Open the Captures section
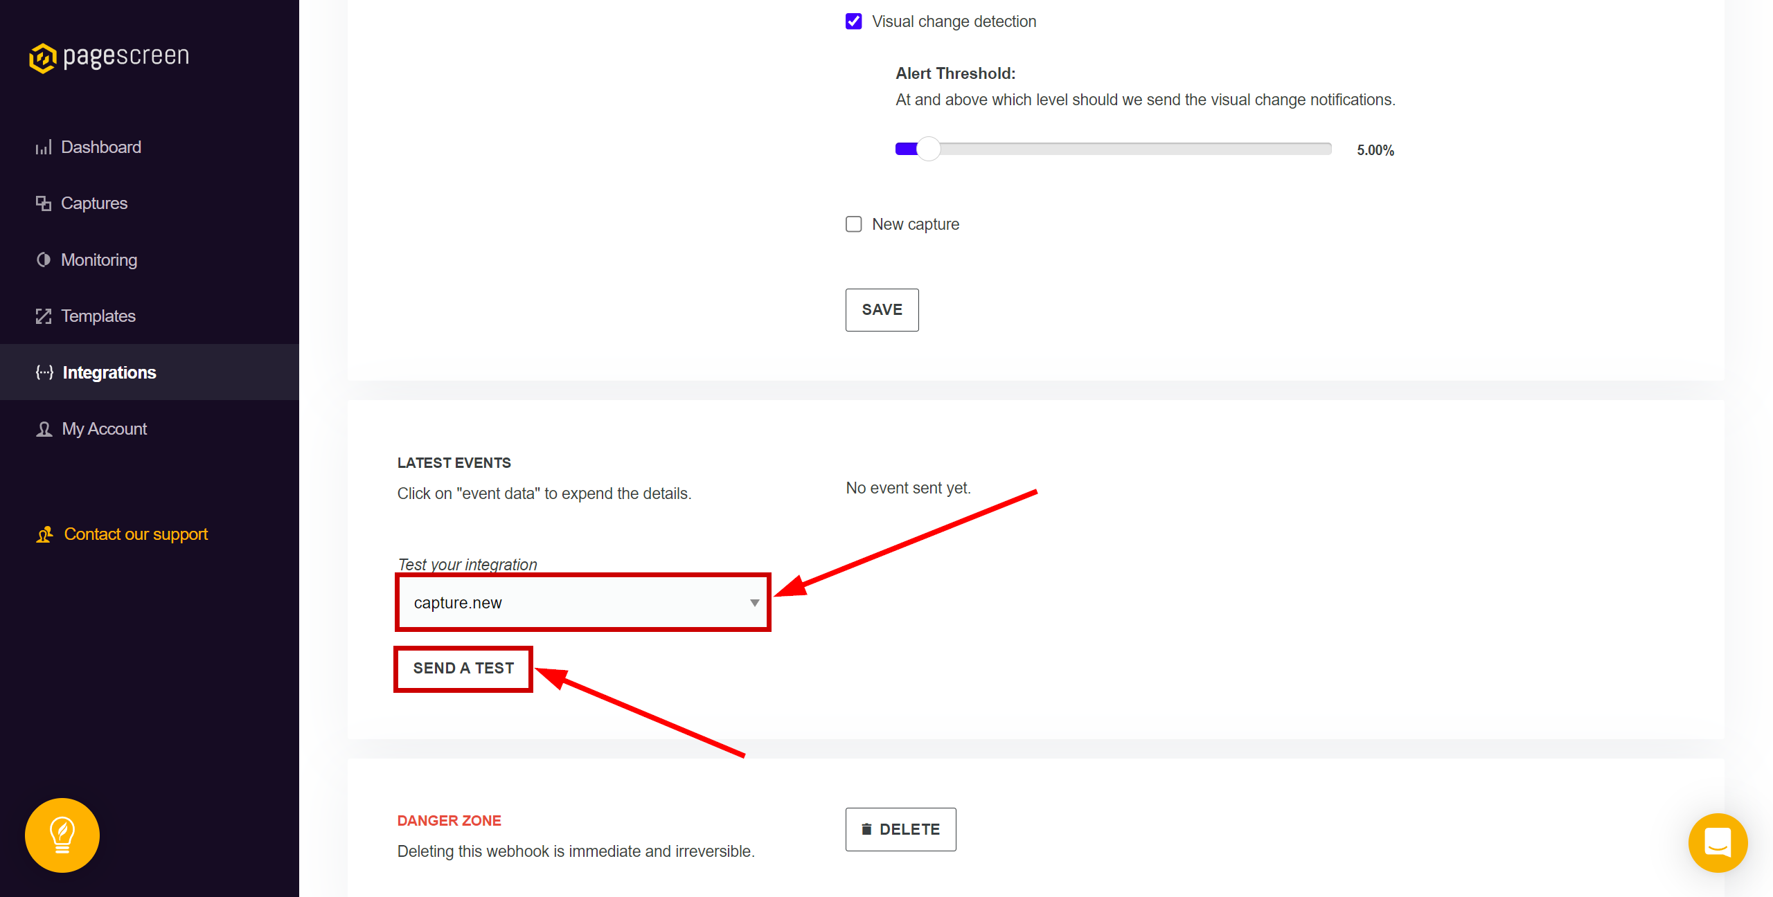The width and height of the screenshot is (1773, 897). point(94,203)
